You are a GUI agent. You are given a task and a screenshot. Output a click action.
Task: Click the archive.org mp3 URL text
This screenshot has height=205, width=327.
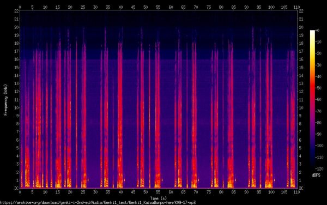(x=98, y=202)
